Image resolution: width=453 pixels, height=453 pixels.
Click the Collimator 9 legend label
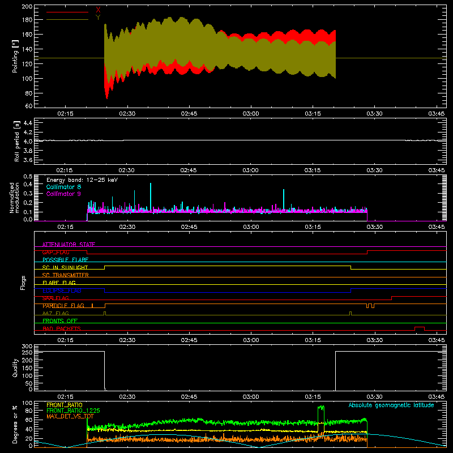(x=63, y=194)
